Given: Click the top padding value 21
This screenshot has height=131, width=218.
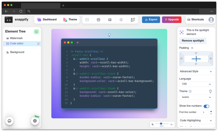Looking at the screenshot, I should (x=196, y=53).
